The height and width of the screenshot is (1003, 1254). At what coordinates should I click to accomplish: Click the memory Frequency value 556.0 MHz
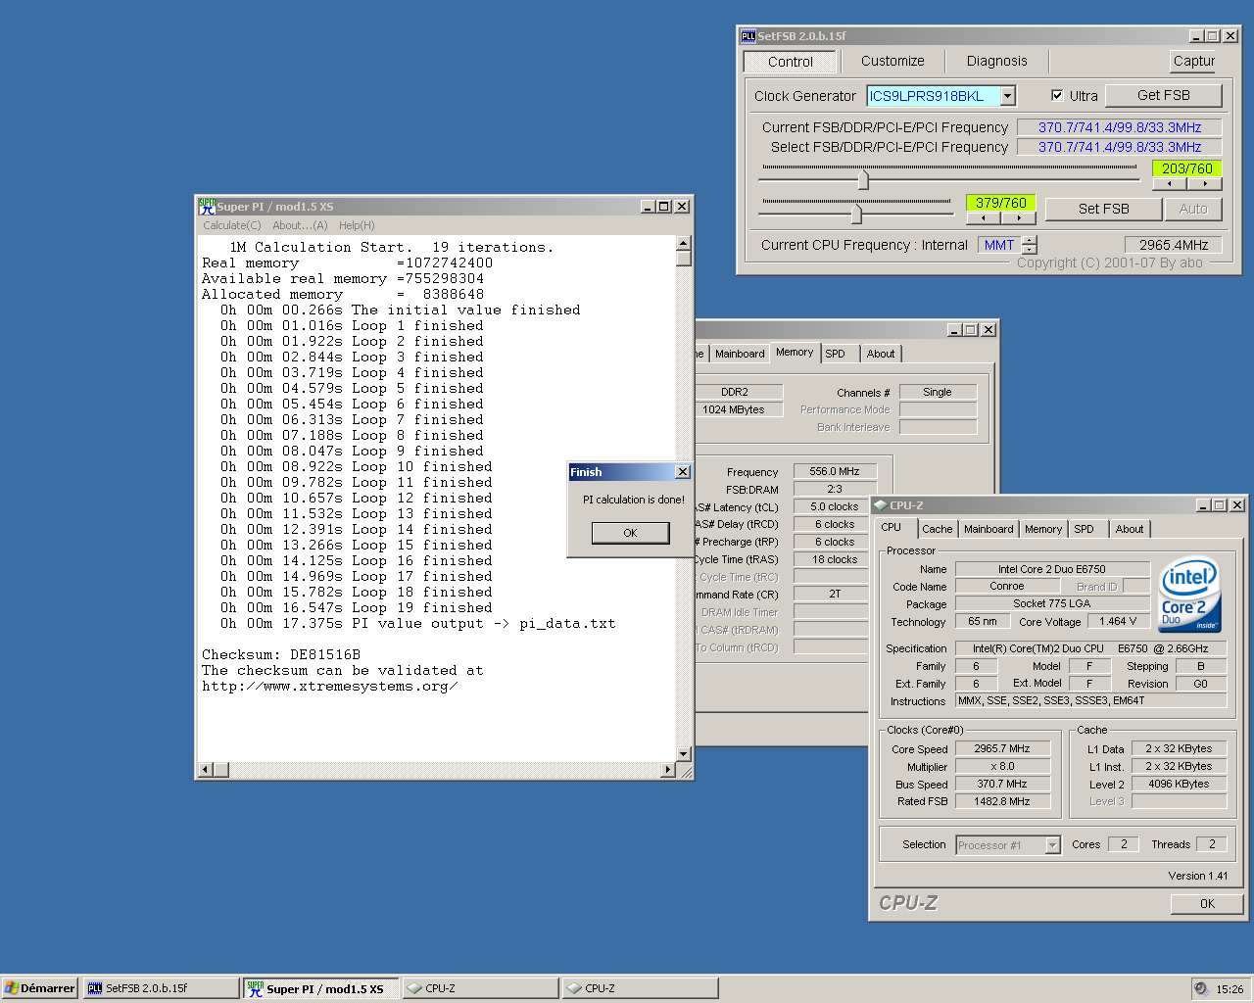click(835, 471)
